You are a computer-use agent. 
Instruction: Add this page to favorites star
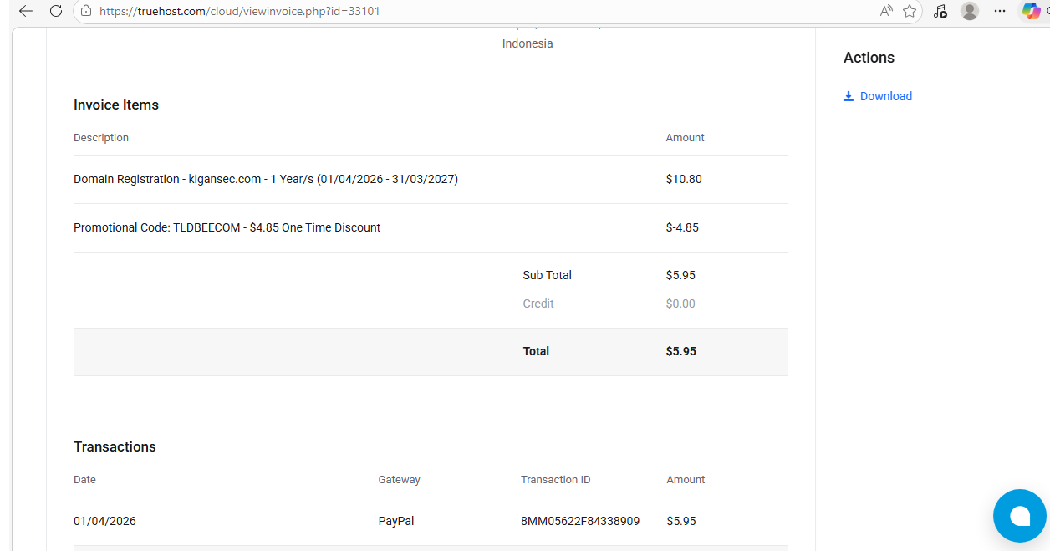910,11
